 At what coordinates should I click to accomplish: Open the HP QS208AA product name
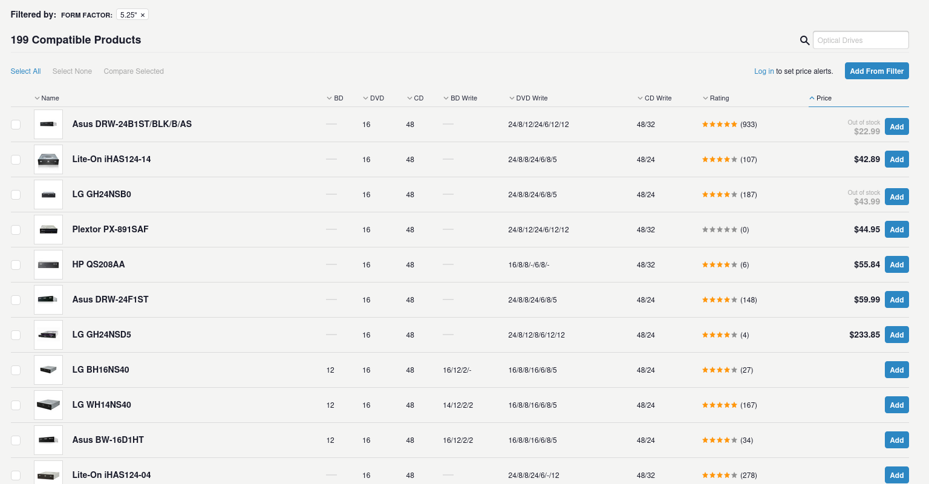click(99, 264)
